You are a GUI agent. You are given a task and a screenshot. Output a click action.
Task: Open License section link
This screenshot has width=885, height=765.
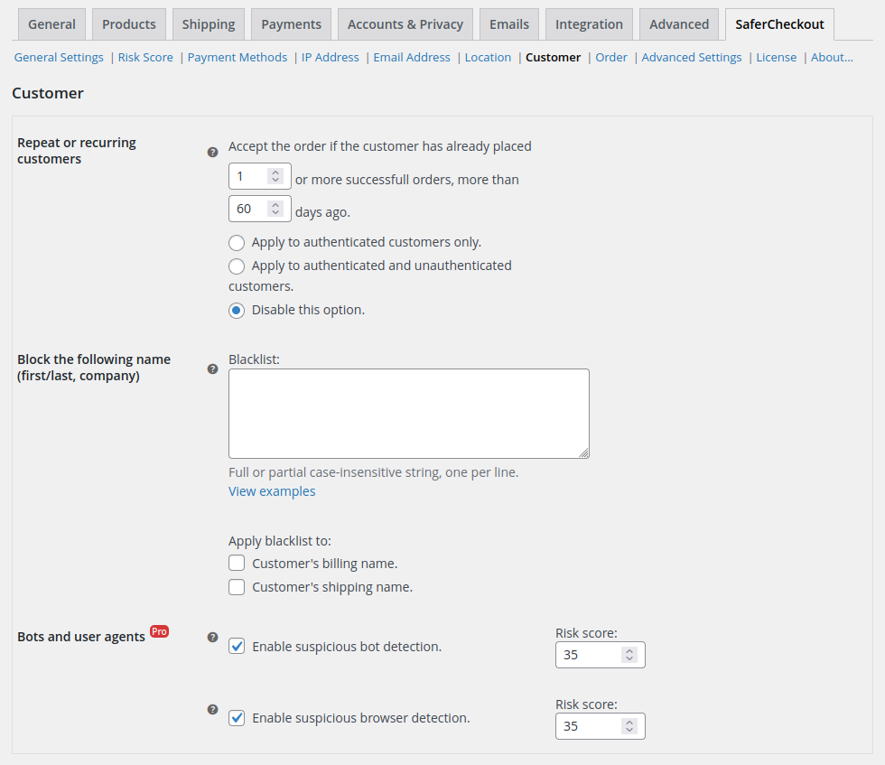(x=776, y=58)
